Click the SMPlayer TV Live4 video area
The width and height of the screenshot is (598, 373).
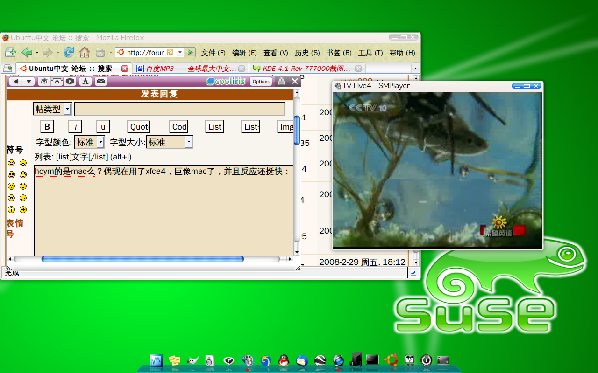point(437,170)
